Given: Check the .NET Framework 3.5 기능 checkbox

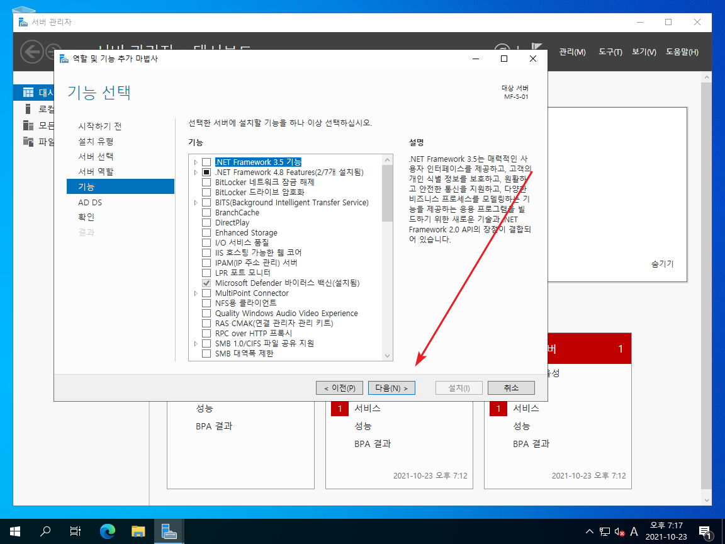Looking at the screenshot, I should point(206,162).
